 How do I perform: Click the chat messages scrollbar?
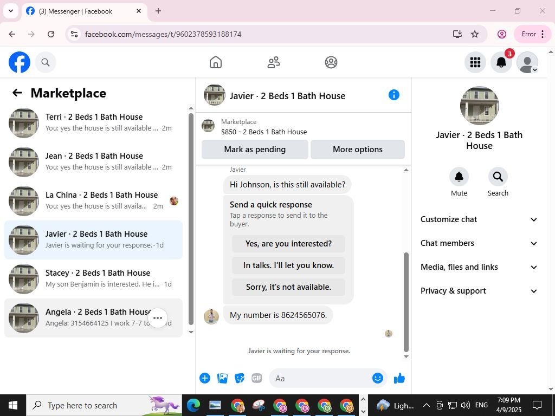tap(406, 302)
